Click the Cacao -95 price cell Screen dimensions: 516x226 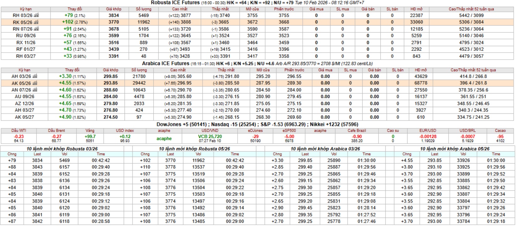[500, 137]
